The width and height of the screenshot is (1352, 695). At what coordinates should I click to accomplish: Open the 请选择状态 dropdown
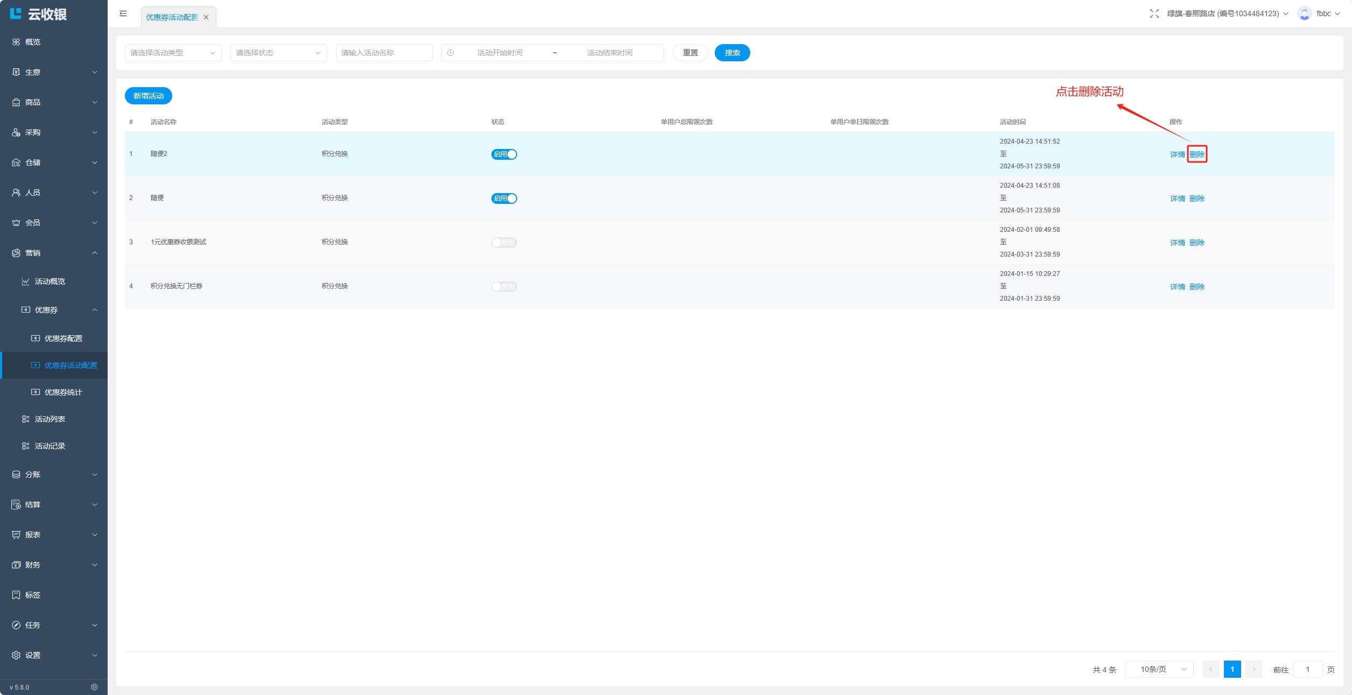click(x=278, y=53)
